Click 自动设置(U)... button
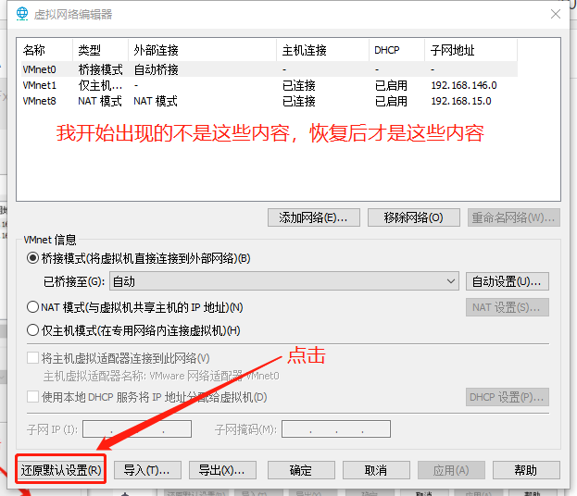Viewport: 577px width, 496px height. (x=508, y=281)
